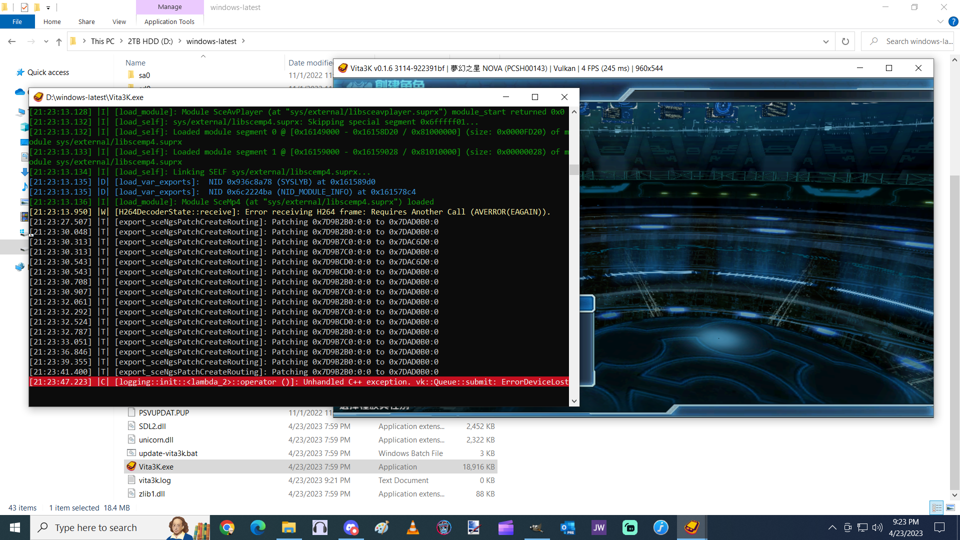Click the OneDrive cloud icon in the sidebar
960x540 pixels.
(x=20, y=92)
